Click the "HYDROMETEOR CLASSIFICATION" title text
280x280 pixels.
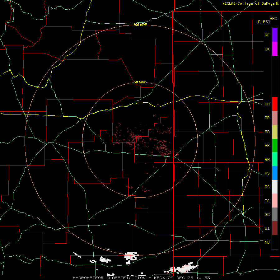tap(109, 278)
